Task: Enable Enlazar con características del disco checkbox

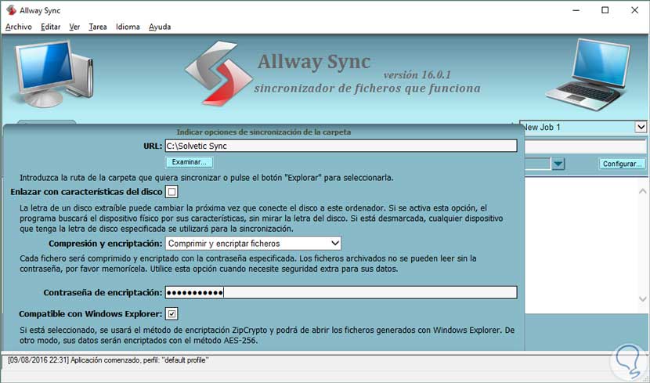Action: click(x=172, y=192)
